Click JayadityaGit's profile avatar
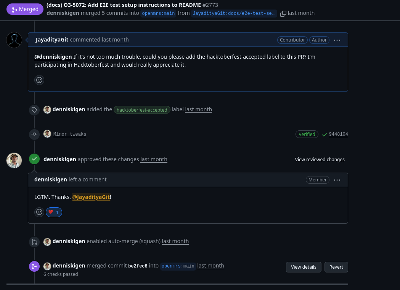 click(x=14, y=40)
